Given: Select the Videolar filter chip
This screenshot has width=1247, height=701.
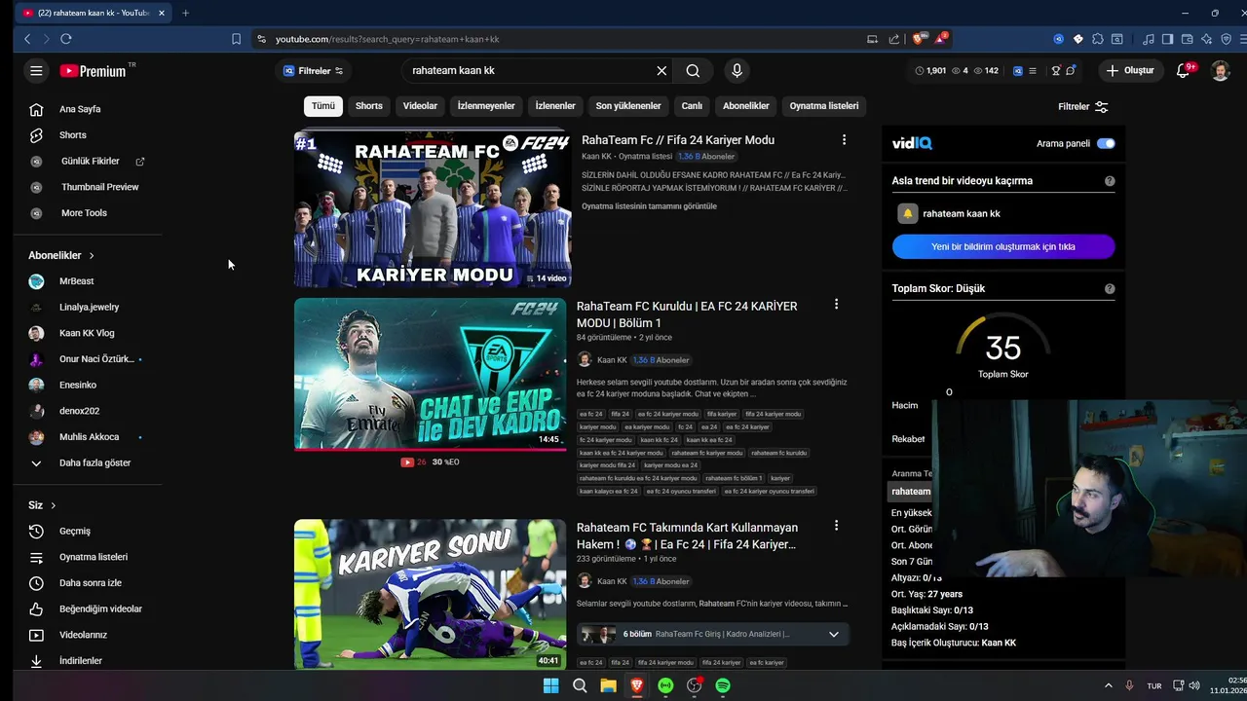Looking at the screenshot, I should pyautogui.click(x=420, y=106).
